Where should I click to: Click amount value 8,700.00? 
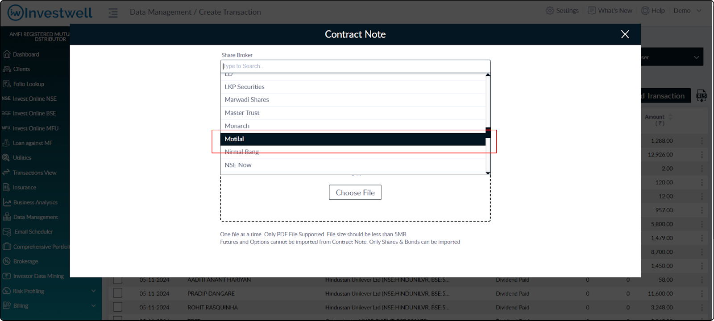[662, 252]
